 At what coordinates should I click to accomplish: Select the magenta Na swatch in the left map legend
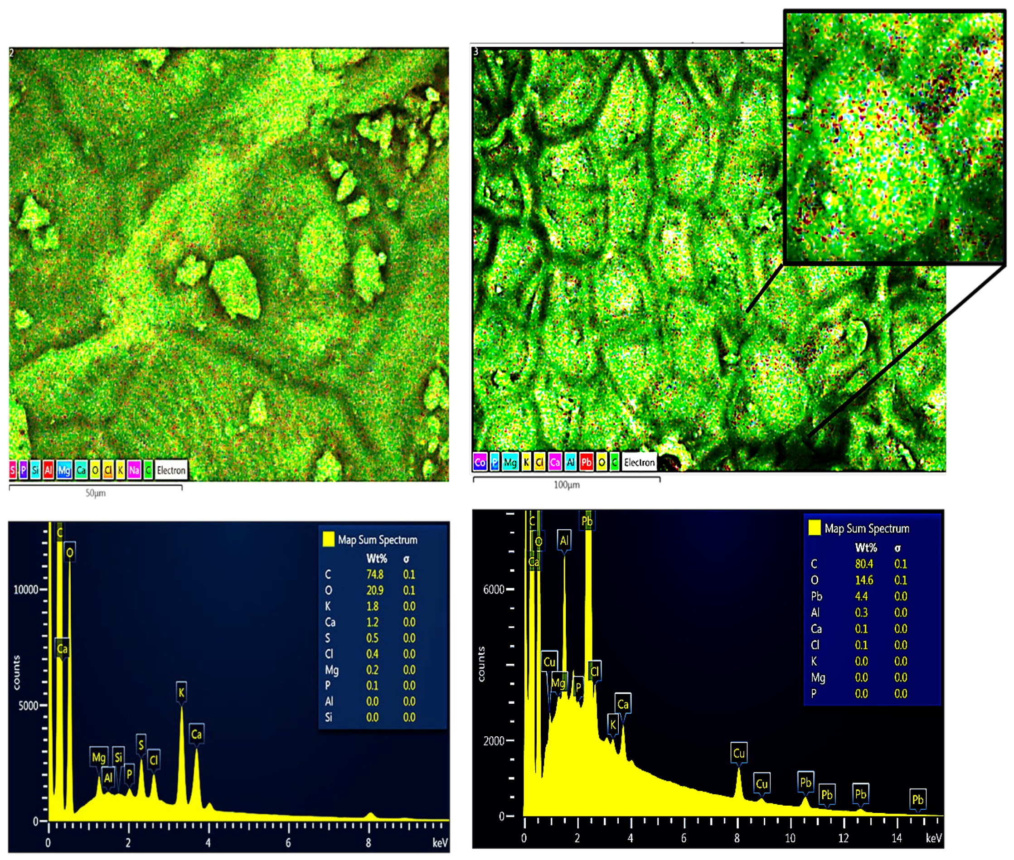click(134, 470)
